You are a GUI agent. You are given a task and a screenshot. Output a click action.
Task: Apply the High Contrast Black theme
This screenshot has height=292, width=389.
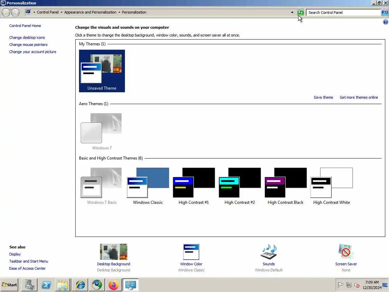(286, 186)
